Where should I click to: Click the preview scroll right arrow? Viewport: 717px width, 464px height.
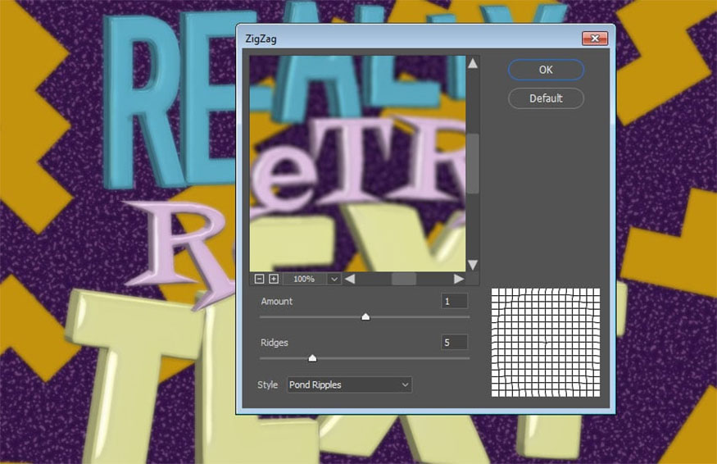click(459, 279)
